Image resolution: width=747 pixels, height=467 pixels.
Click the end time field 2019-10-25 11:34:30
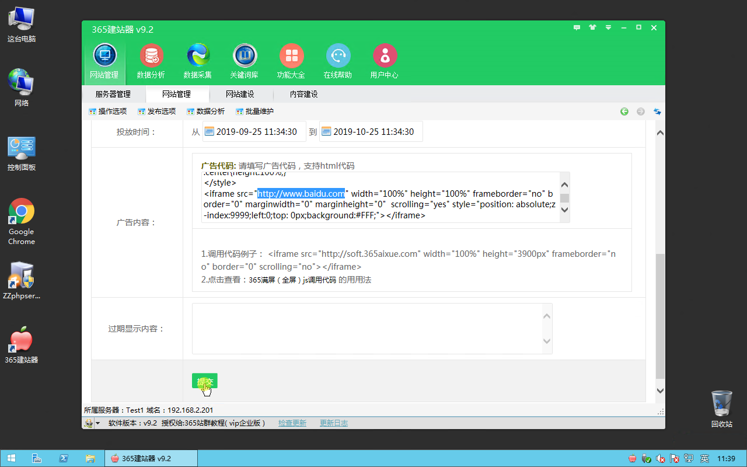(371, 131)
